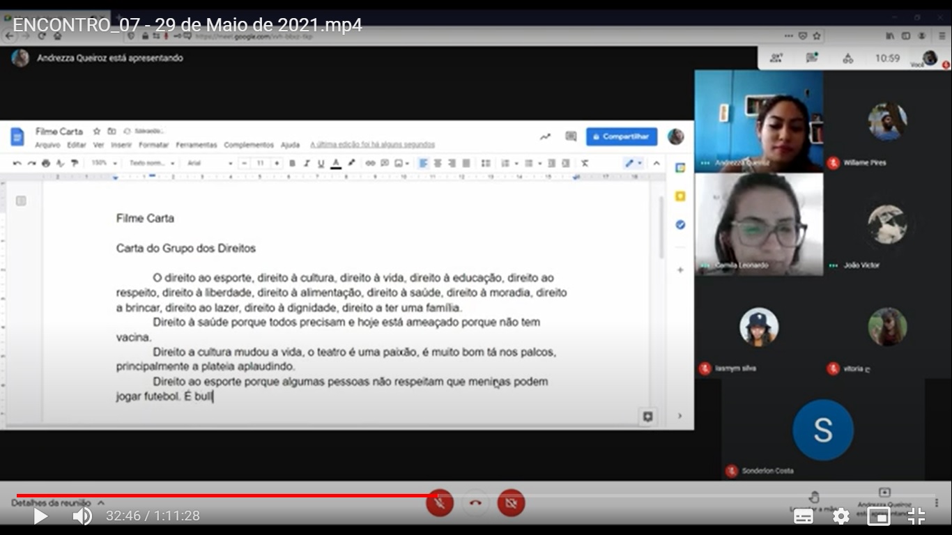This screenshot has height=535, width=952.
Task: Click the insert link icon
Action: tap(370, 164)
